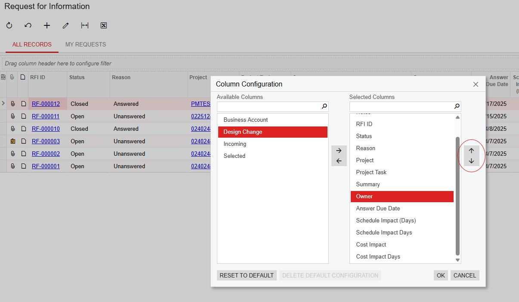Move selected column up with the up arrow
This screenshot has width=519, height=302.
pos(471,151)
